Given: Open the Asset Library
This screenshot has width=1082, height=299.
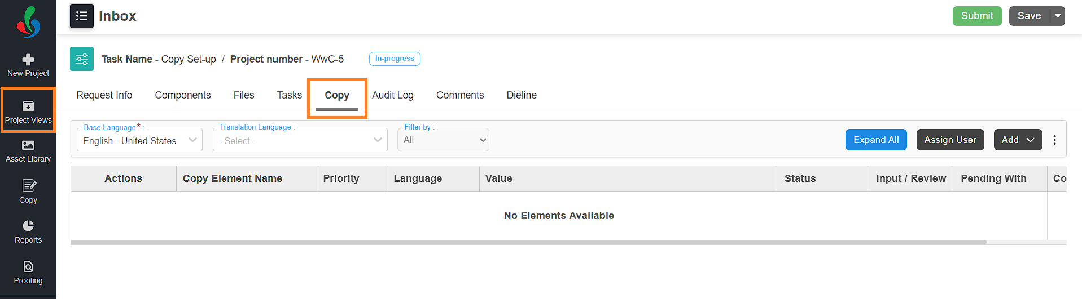Looking at the screenshot, I should click(28, 151).
